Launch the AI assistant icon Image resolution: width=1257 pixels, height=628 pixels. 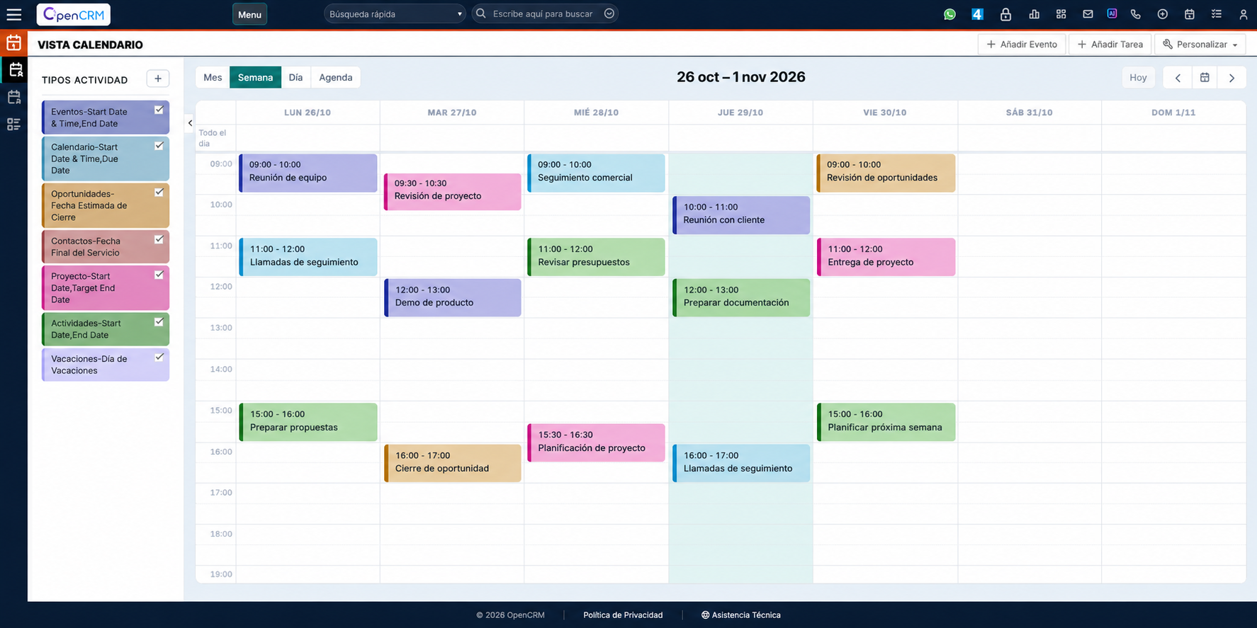click(1112, 13)
